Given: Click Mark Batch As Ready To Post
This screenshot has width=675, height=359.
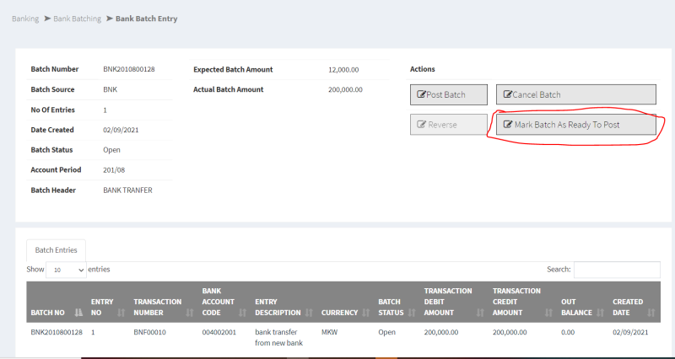Looking at the screenshot, I should coord(575,125).
